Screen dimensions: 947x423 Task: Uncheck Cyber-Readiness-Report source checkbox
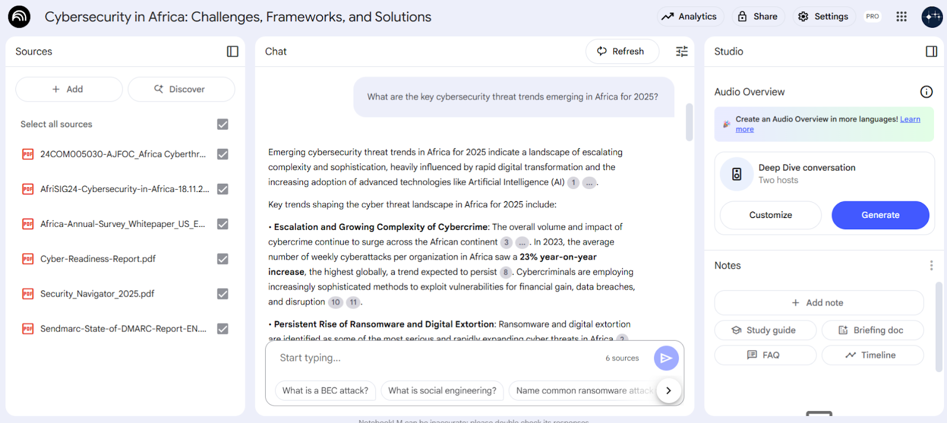click(223, 259)
